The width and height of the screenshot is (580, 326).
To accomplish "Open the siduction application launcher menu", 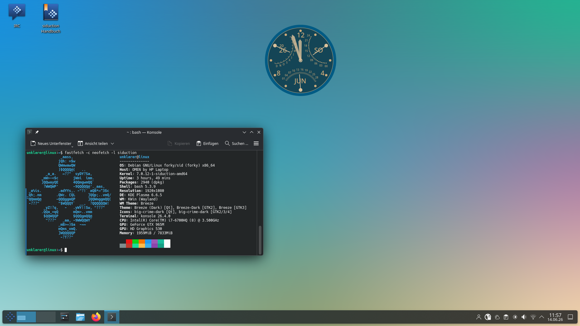I will click(x=10, y=317).
